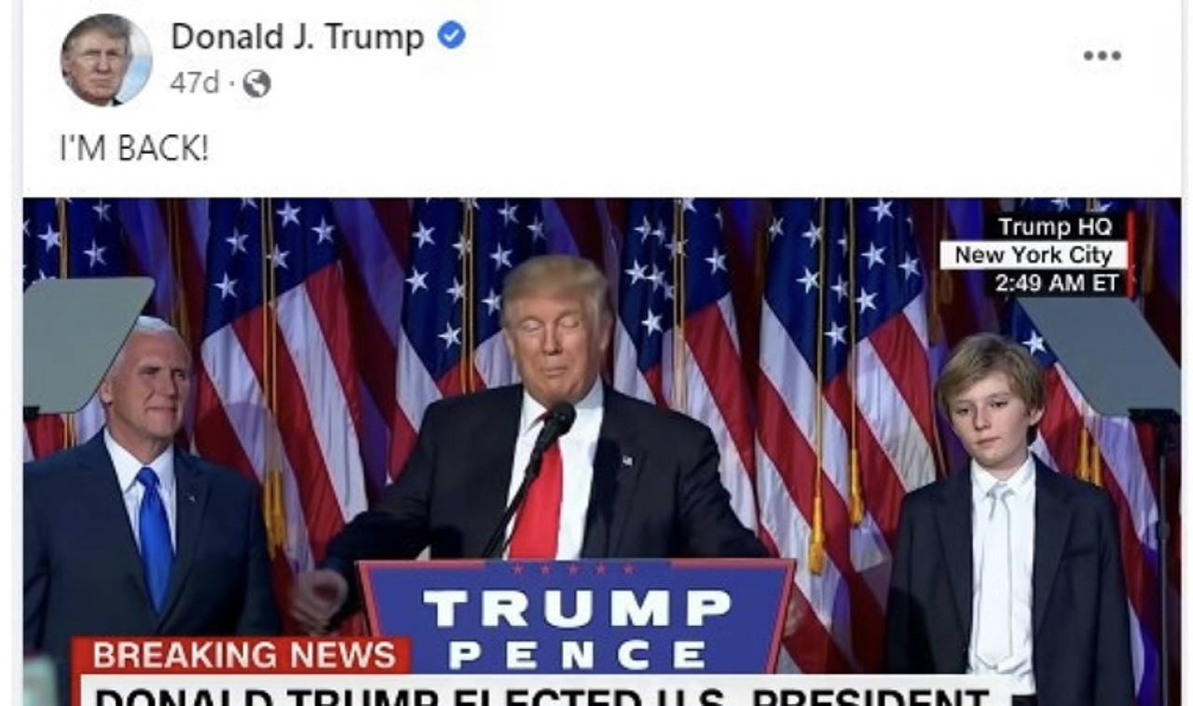The width and height of the screenshot is (1193, 706).
Task: Select the I'M BACK! post text
Action: (x=134, y=149)
